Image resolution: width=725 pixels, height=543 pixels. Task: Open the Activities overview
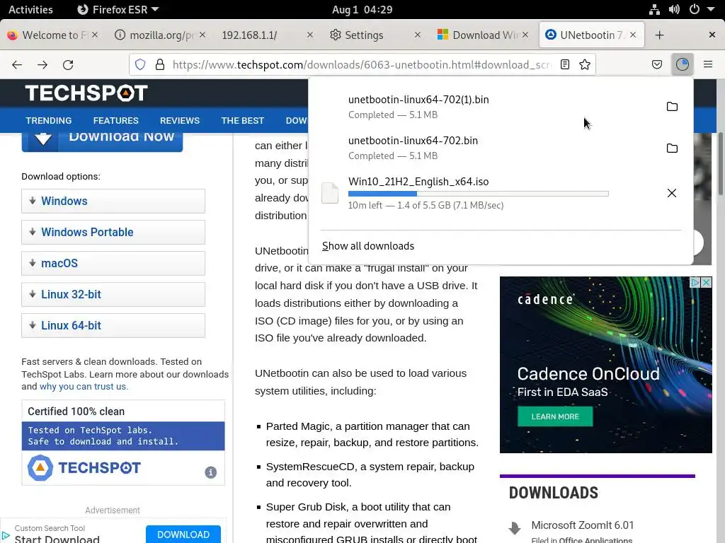tap(30, 9)
